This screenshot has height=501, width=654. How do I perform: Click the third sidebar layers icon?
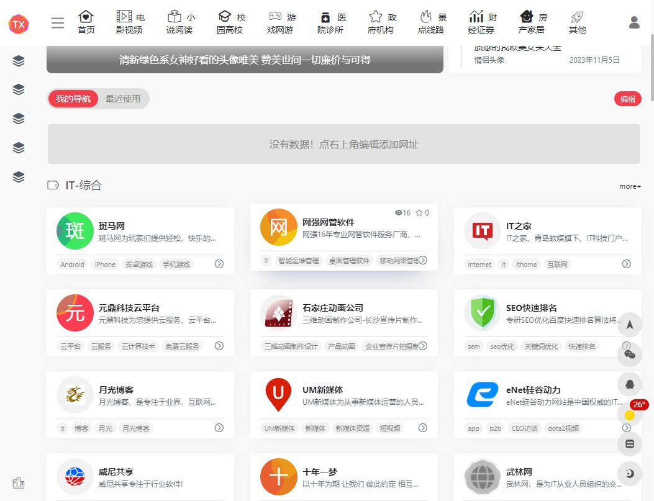[x=19, y=119]
